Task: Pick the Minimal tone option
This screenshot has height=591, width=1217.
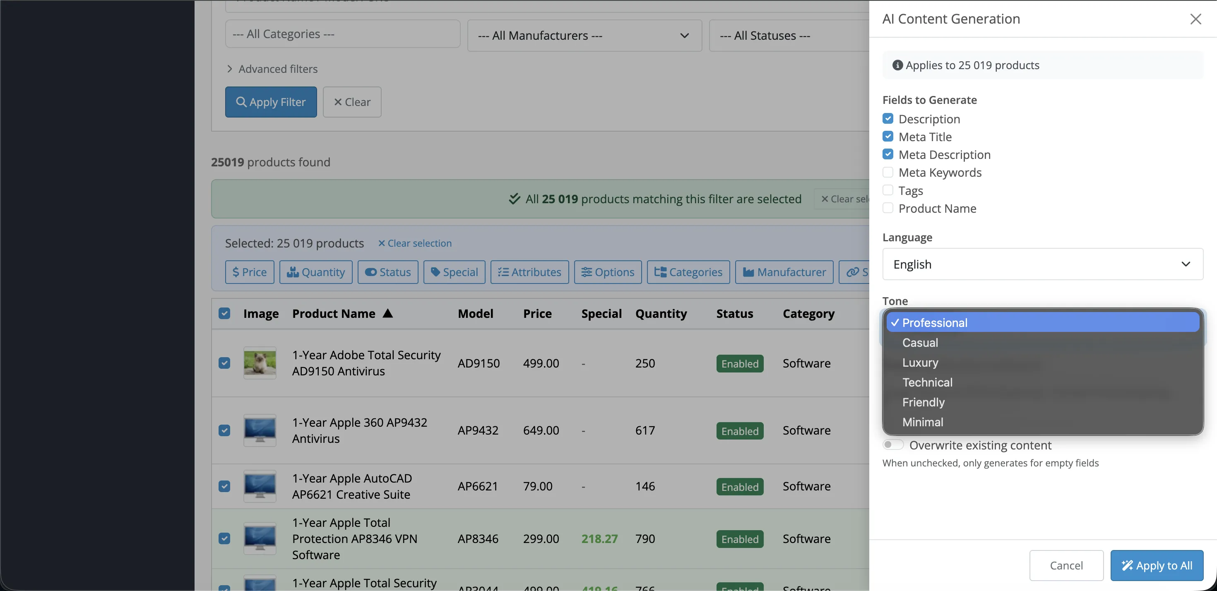Action: click(1042, 422)
